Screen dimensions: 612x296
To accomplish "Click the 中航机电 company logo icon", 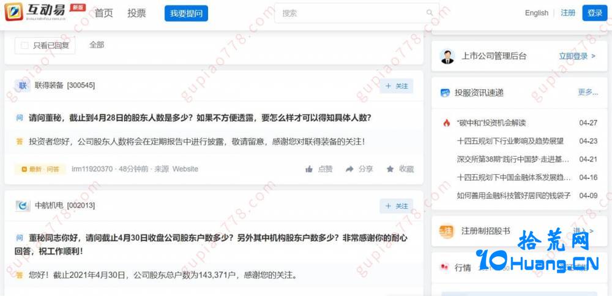I will [23, 205].
